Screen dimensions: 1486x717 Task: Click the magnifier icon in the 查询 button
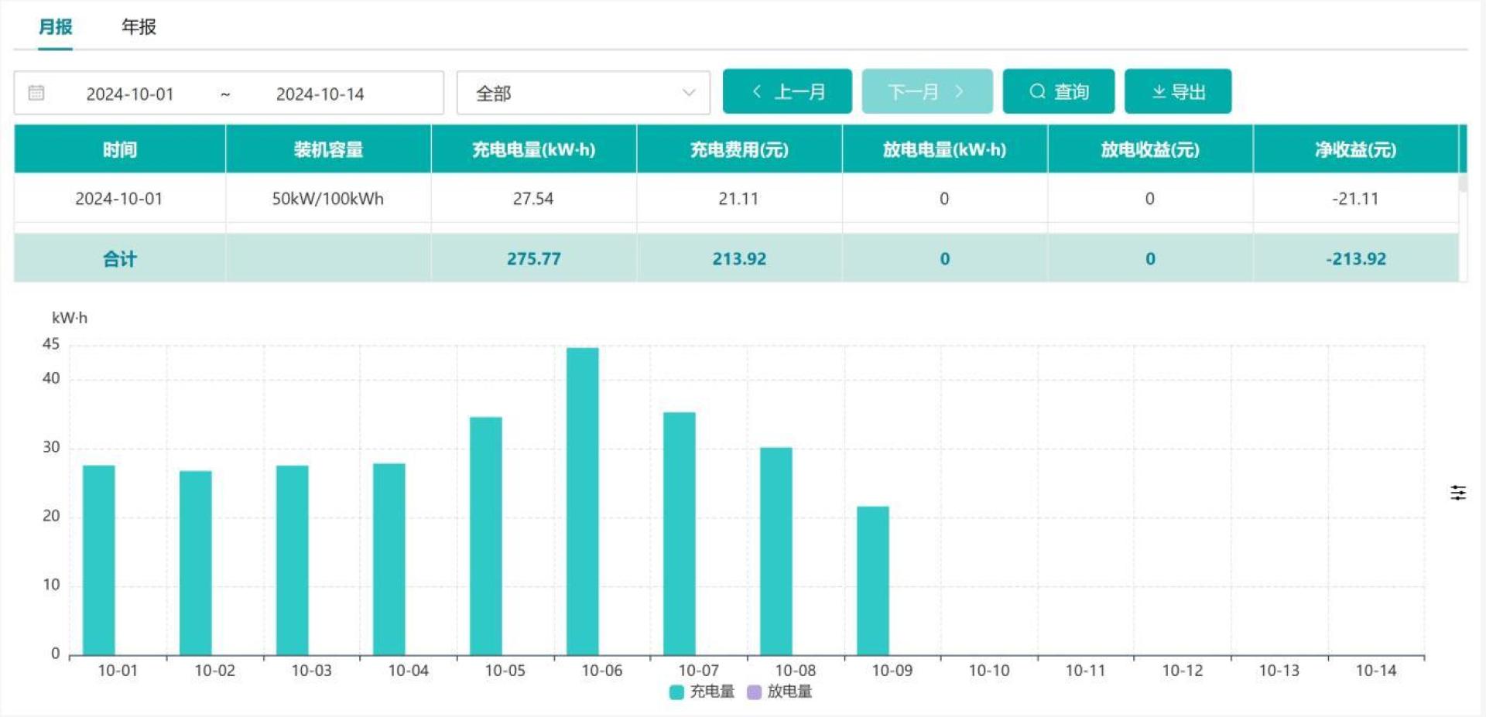[1036, 92]
